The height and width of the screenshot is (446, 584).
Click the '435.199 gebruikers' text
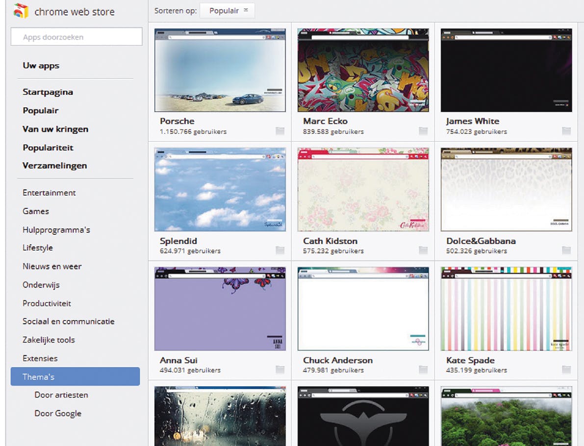tap(476, 370)
